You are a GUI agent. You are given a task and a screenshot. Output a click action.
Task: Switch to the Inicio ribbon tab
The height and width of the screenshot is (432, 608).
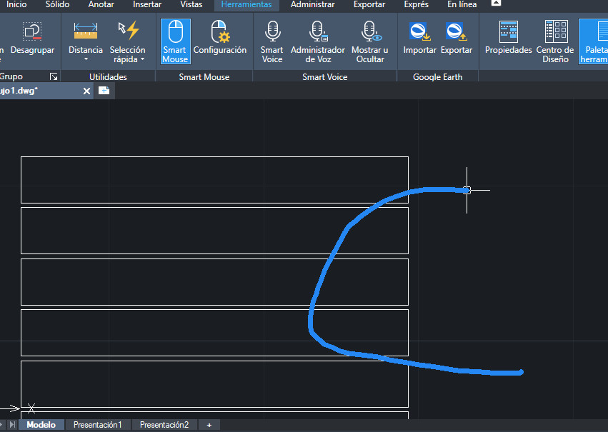pyautogui.click(x=16, y=5)
